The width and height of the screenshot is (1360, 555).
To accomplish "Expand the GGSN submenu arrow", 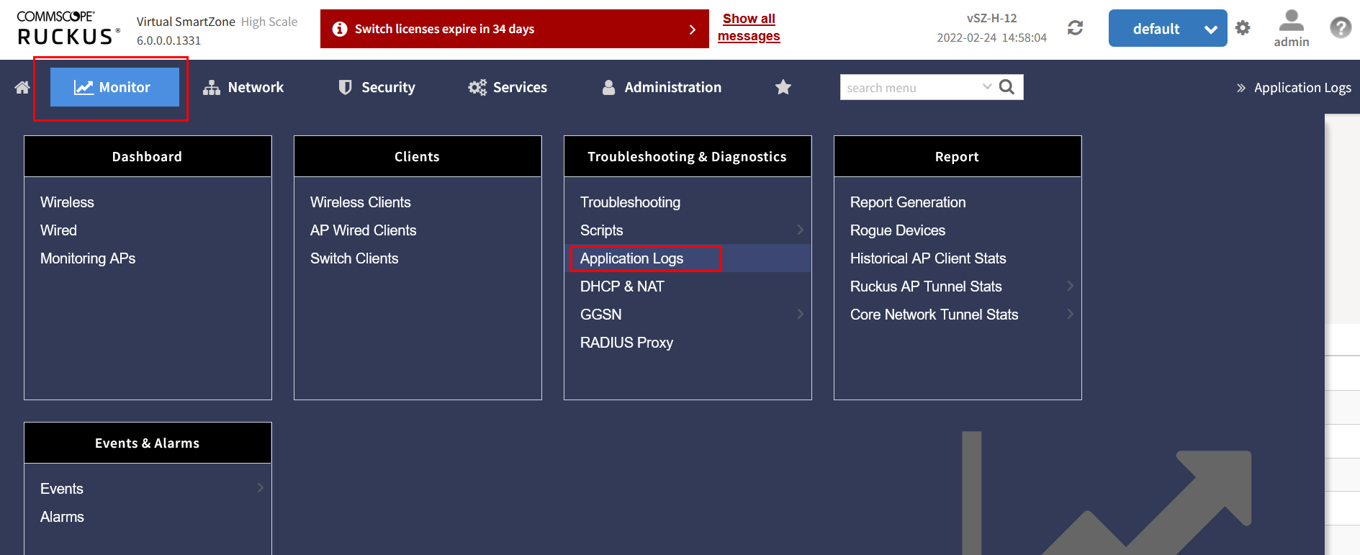I will coord(800,314).
